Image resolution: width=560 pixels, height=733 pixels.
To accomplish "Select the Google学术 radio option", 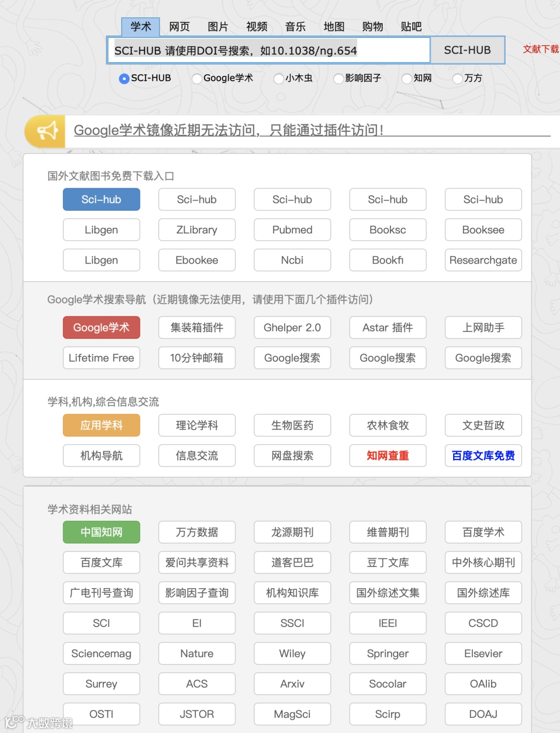I will tap(197, 79).
